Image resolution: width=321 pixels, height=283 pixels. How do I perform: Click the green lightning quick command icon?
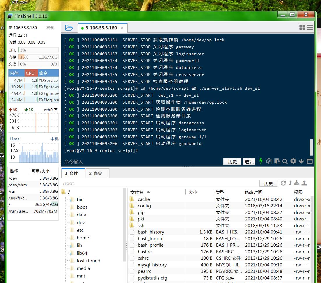tap(261, 161)
